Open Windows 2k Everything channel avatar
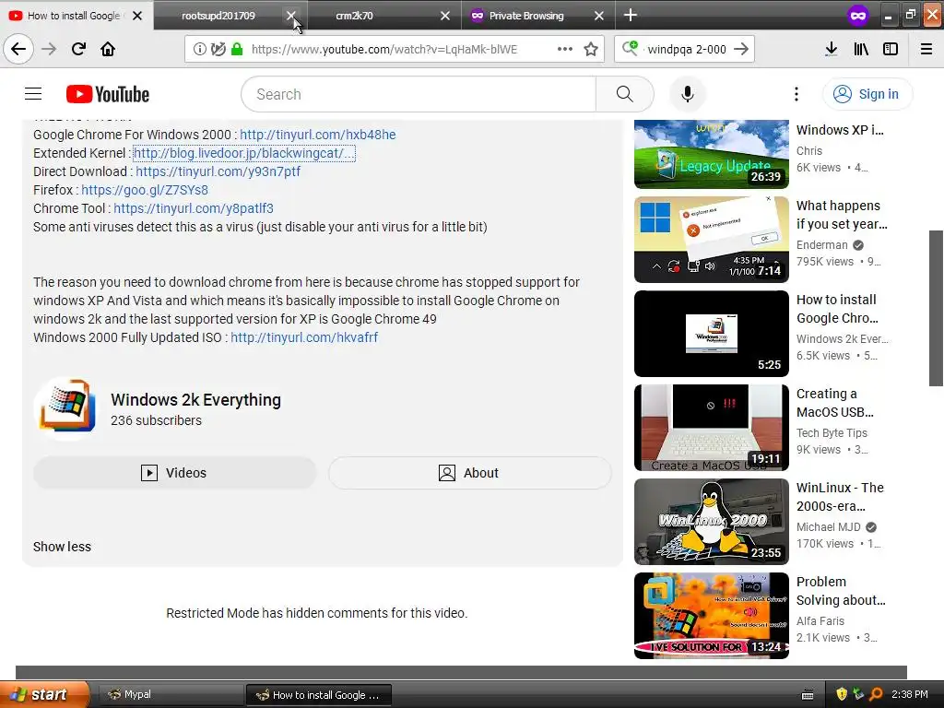This screenshot has height=708, width=944. [66, 408]
